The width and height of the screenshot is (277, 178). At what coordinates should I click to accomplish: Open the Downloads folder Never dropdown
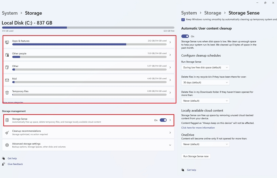tap(205, 100)
